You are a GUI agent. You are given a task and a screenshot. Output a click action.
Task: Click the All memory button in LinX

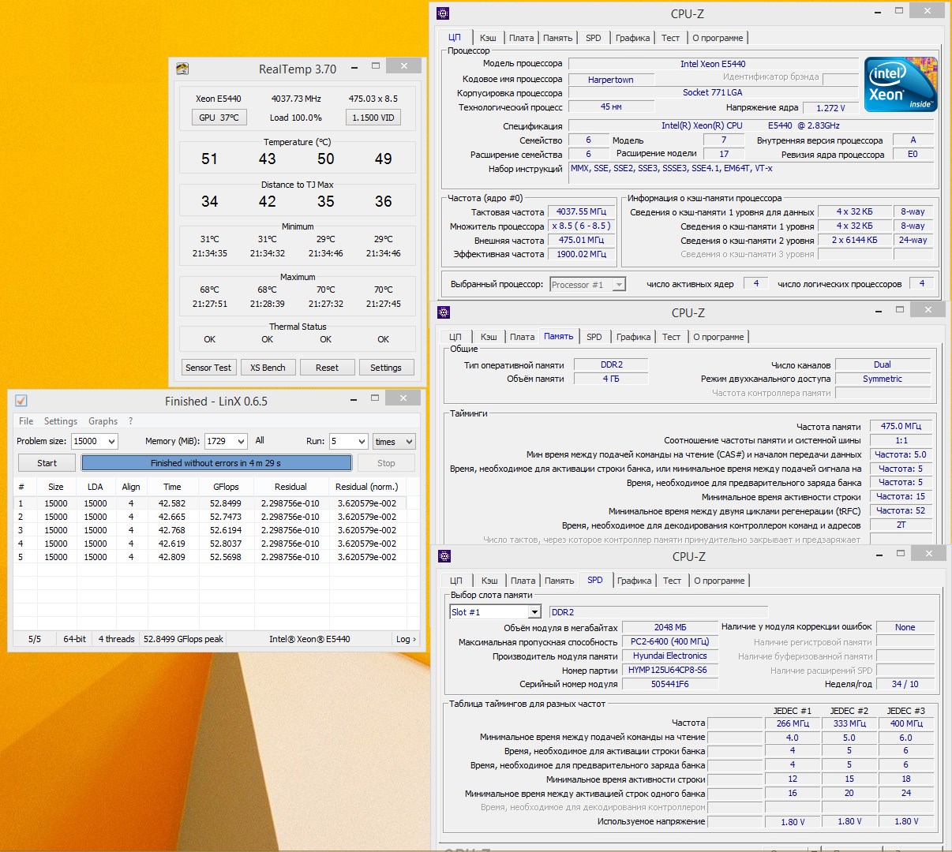260,441
